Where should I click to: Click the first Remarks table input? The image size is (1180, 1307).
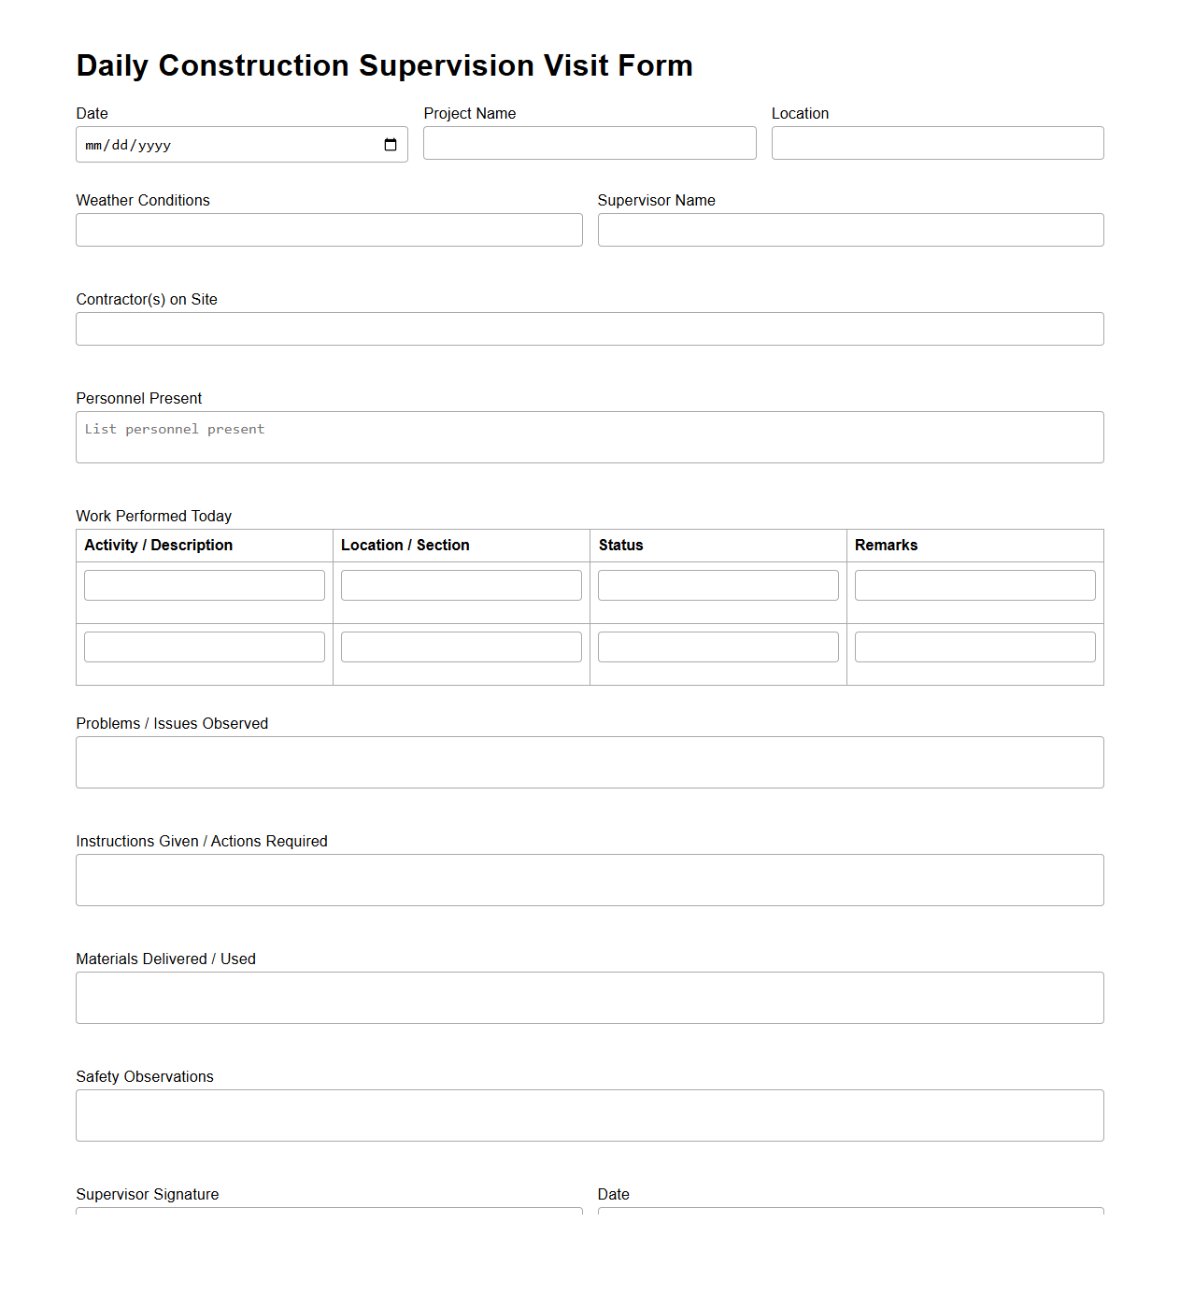click(x=974, y=584)
